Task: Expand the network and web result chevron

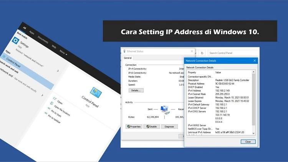Action: (x=42, y=95)
